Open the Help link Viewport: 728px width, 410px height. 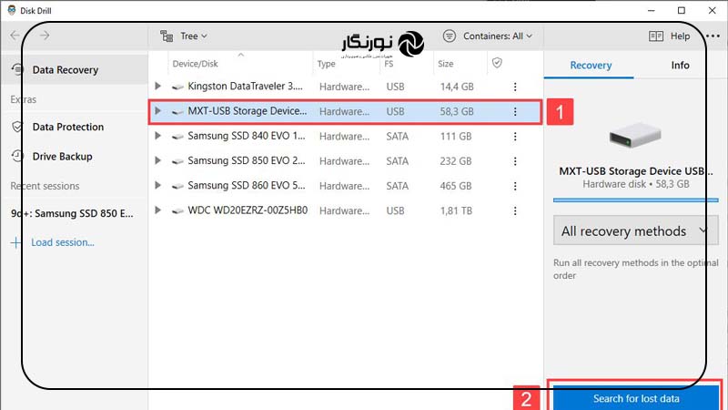[680, 36]
